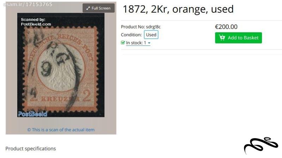Click the black calligraphy logo
Viewport: 282px width, 158px height.
pos(261,145)
